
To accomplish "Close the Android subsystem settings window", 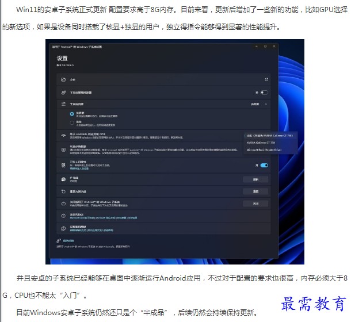I will 274,47.
